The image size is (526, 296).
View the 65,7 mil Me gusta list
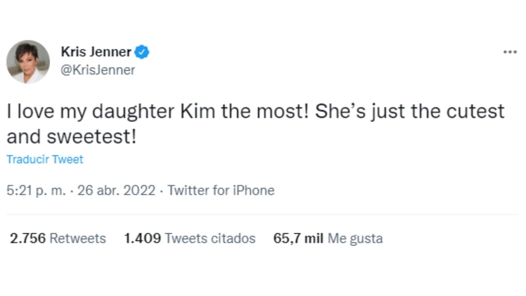click(328, 238)
